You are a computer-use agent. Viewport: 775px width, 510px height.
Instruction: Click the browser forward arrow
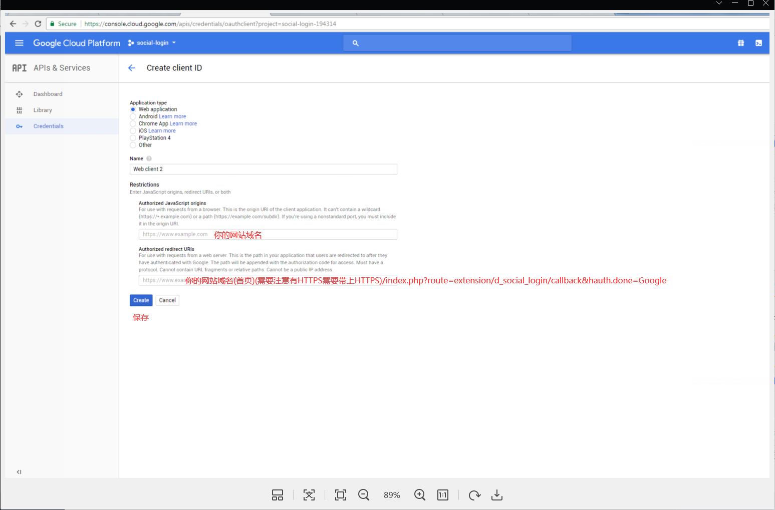(x=26, y=24)
